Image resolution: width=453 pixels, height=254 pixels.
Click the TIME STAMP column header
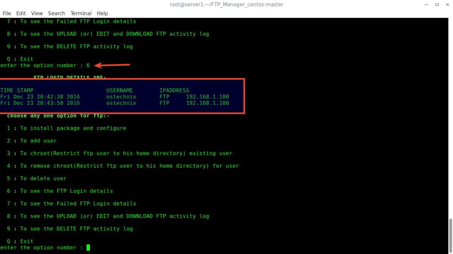[x=17, y=90]
